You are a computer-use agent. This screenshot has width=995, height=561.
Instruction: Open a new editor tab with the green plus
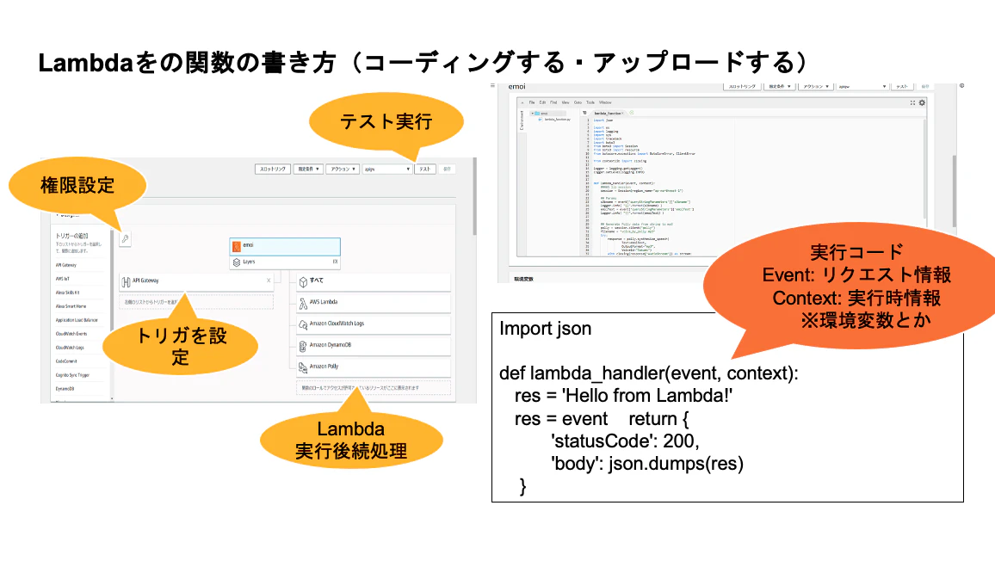coord(632,113)
